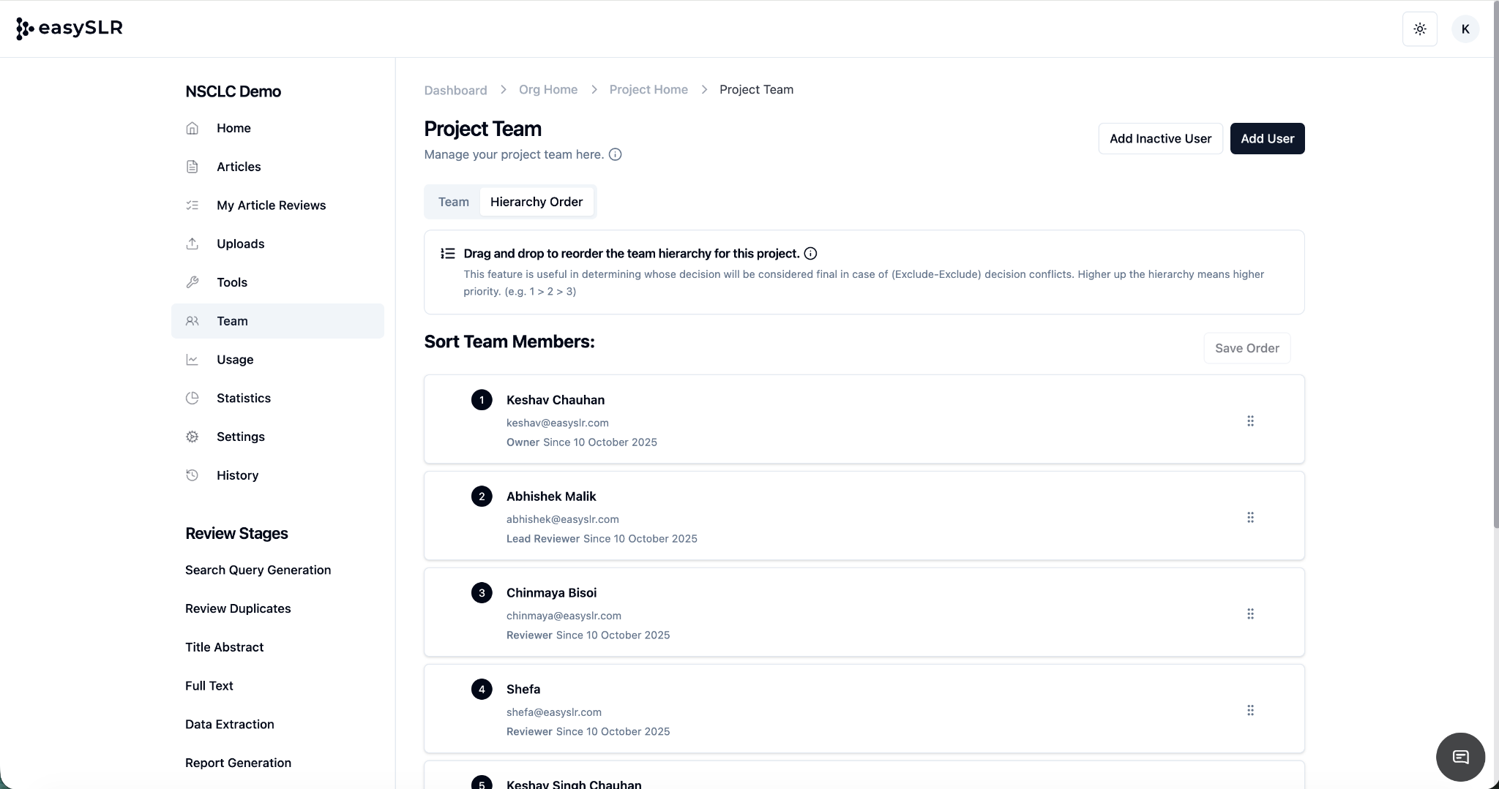Image resolution: width=1499 pixels, height=789 pixels.
Task: Click drag handle for Chinmaya Bisoi
Action: pos(1250,614)
